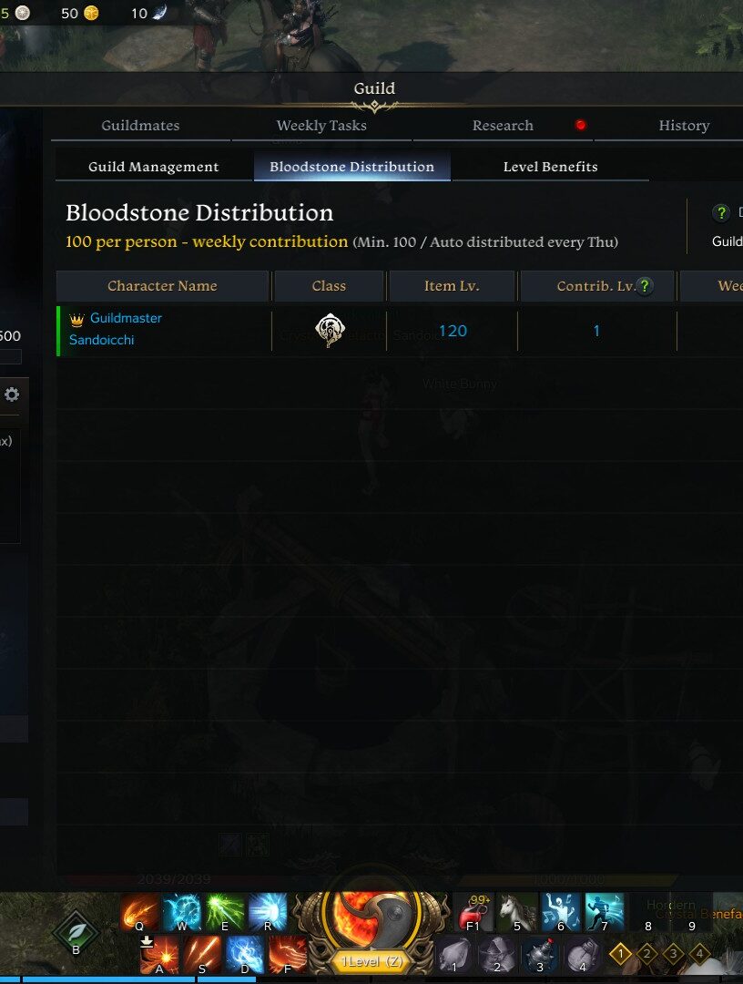
Task: Open the Weekly Tasks tab
Action: click(321, 126)
